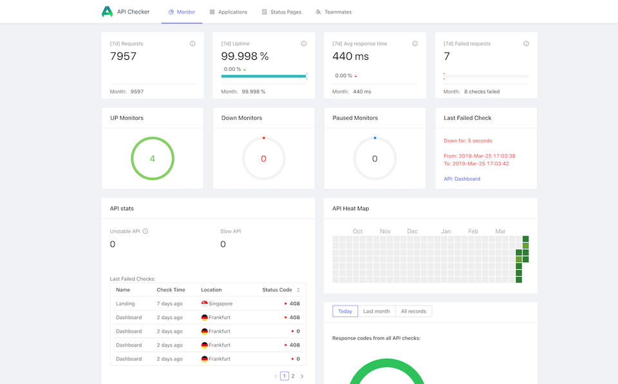Viewport: 618px width, 384px height.
Task: Click the 99.998 % uptime value
Action: pos(245,56)
